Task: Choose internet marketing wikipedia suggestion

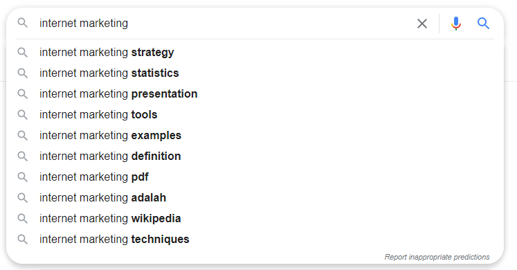Action: 255,219
